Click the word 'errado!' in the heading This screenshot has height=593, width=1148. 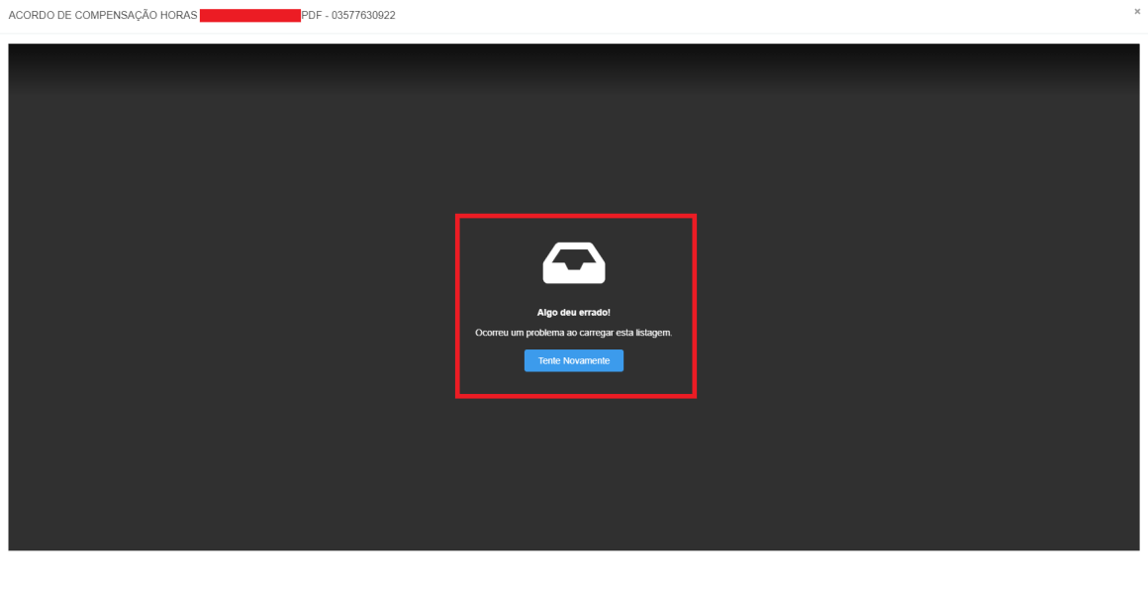point(595,312)
